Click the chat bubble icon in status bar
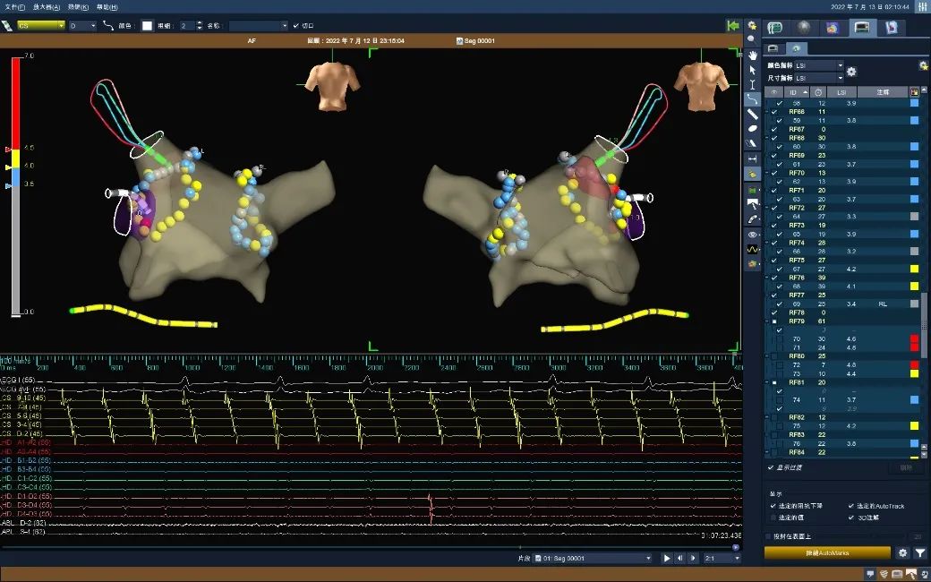This screenshot has width=931, height=582. tap(870, 574)
